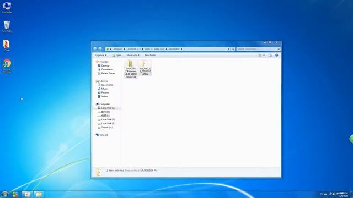Screen dimensions: 353x198
Task: Toggle the preview pane button
Action: click(270, 55)
